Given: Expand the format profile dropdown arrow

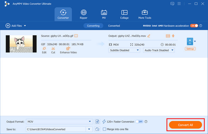Looking at the screenshot, I should [195, 41].
